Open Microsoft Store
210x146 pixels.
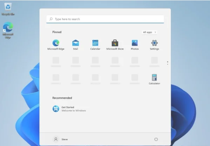coord(115,45)
